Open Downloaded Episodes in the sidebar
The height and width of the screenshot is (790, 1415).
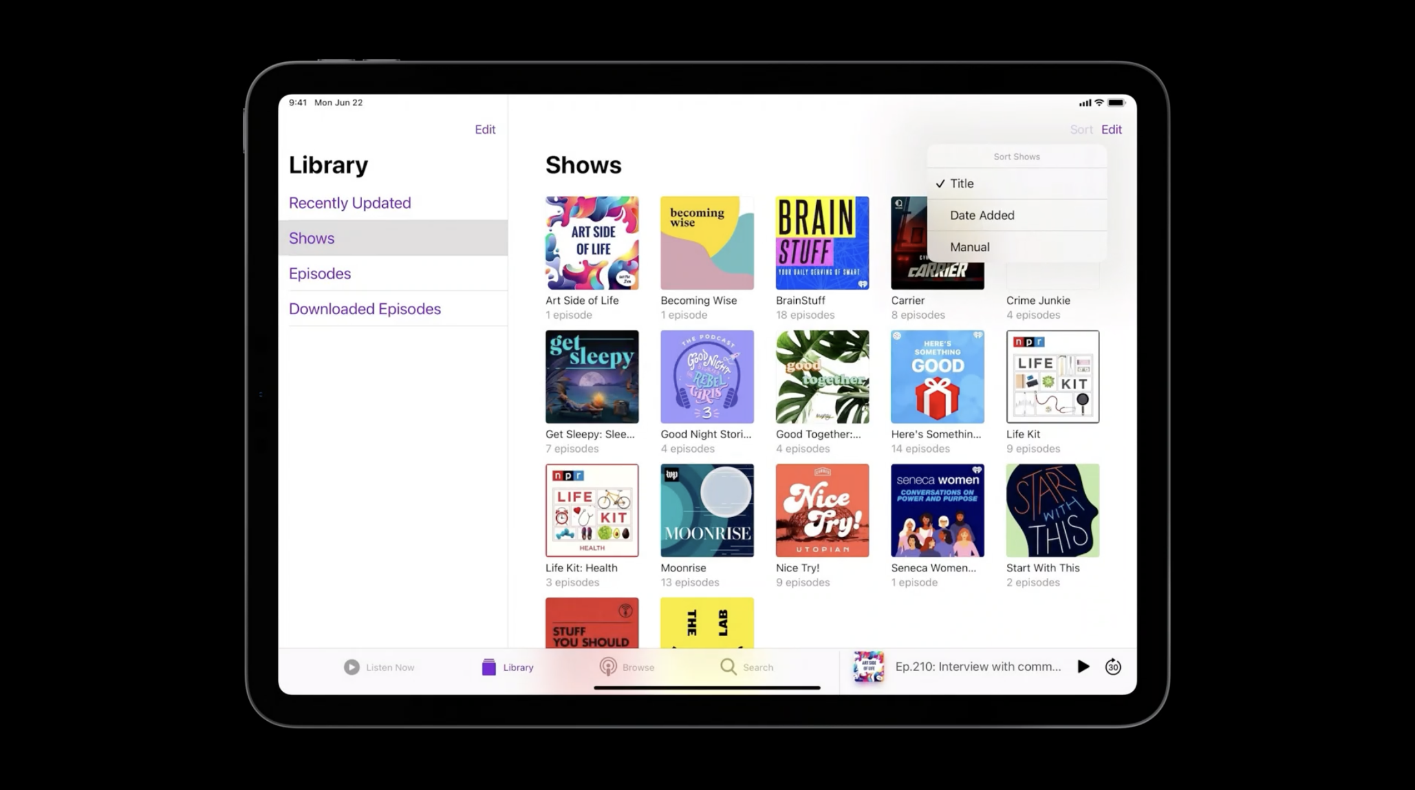coord(365,309)
